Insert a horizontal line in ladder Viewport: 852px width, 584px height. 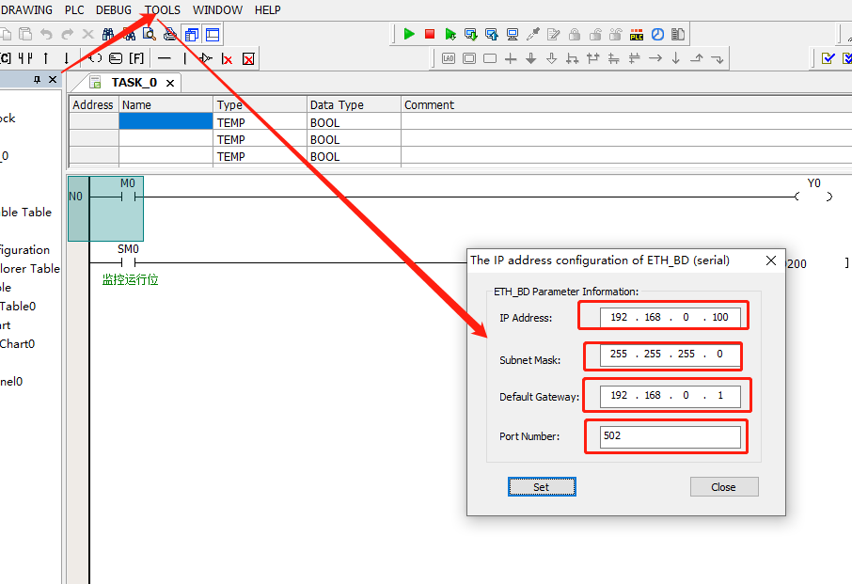click(x=165, y=57)
